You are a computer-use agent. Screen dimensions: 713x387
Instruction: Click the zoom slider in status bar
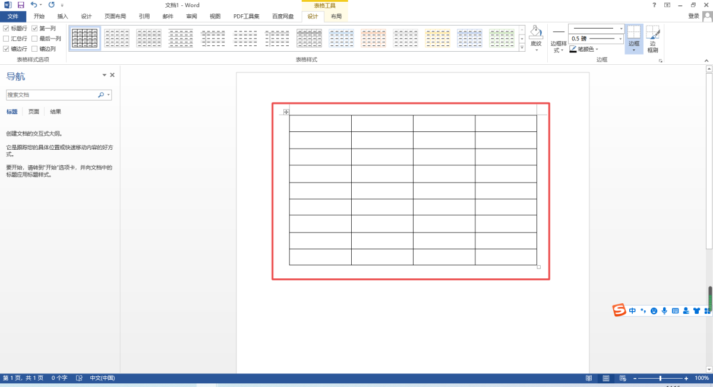click(x=660, y=378)
